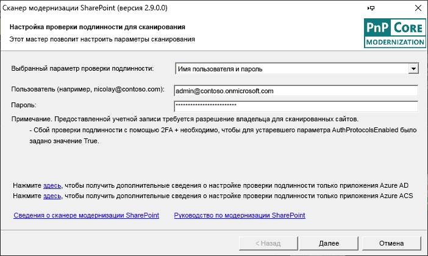Click heading Настройка проверки подлинности для сканирования

[x=98, y=27]
